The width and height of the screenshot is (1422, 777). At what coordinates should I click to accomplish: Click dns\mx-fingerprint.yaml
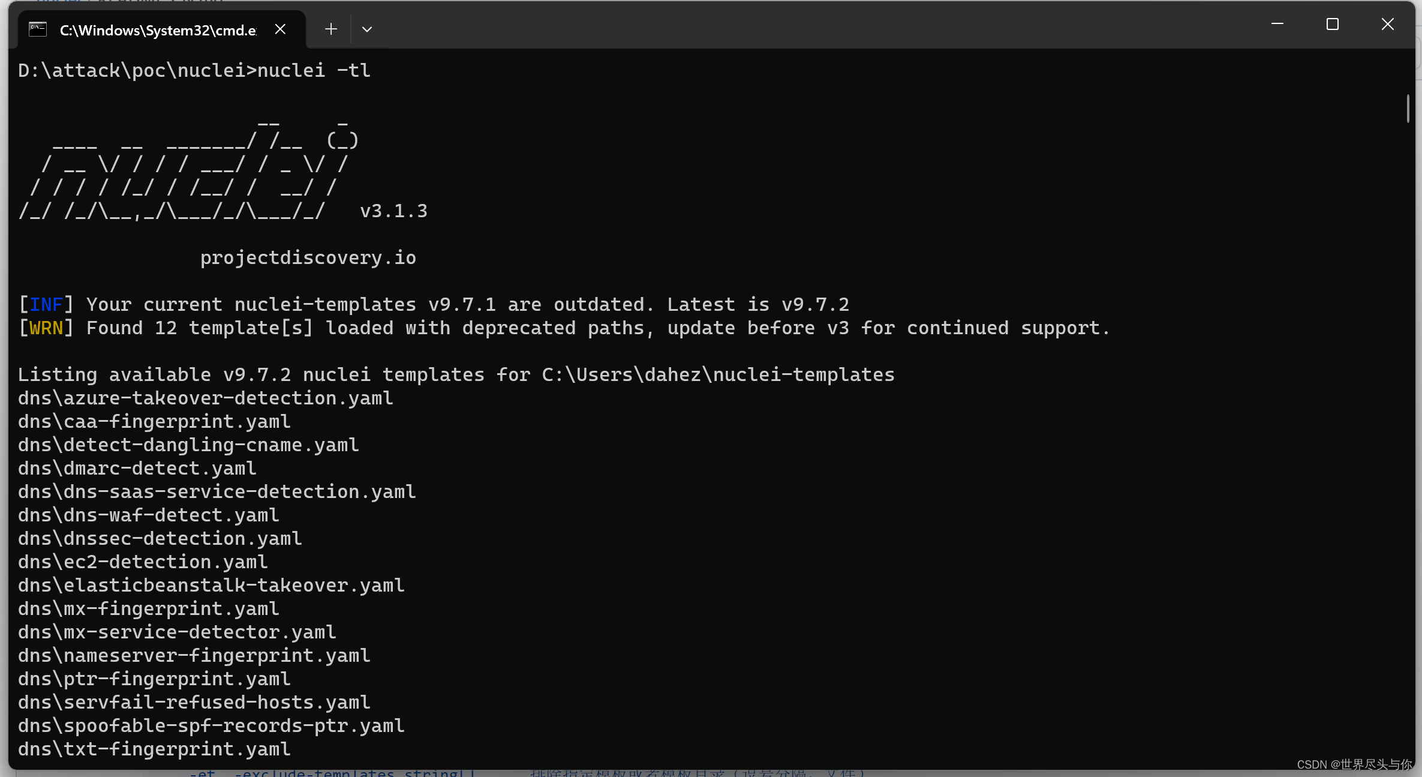click(149, 609)
